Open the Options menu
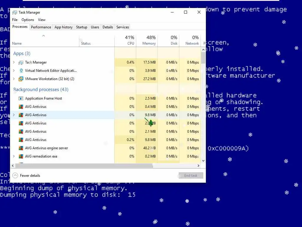This screenshot has height=227, width=302. click(x=28, y=20)
